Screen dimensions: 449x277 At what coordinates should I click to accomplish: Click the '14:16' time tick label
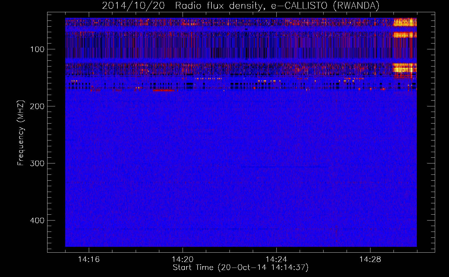click(x=89, y=260)
